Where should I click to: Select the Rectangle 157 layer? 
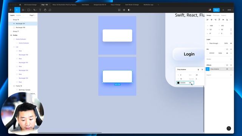(23, 23)
